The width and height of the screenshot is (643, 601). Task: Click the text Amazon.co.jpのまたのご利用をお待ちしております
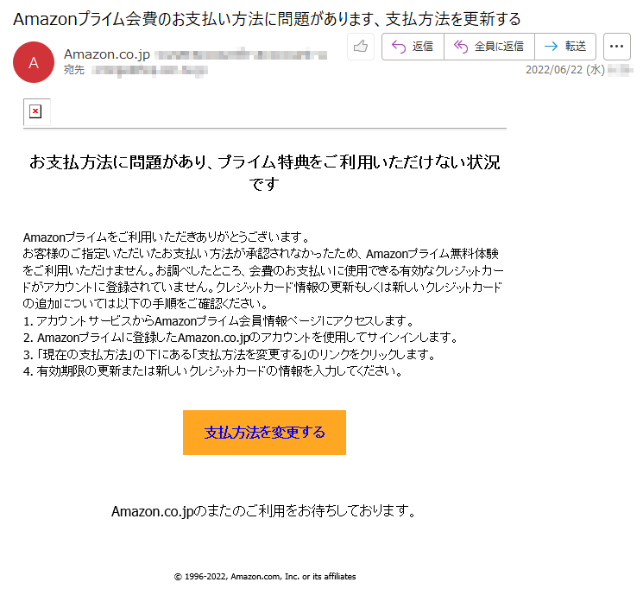(x=264, y=511)
